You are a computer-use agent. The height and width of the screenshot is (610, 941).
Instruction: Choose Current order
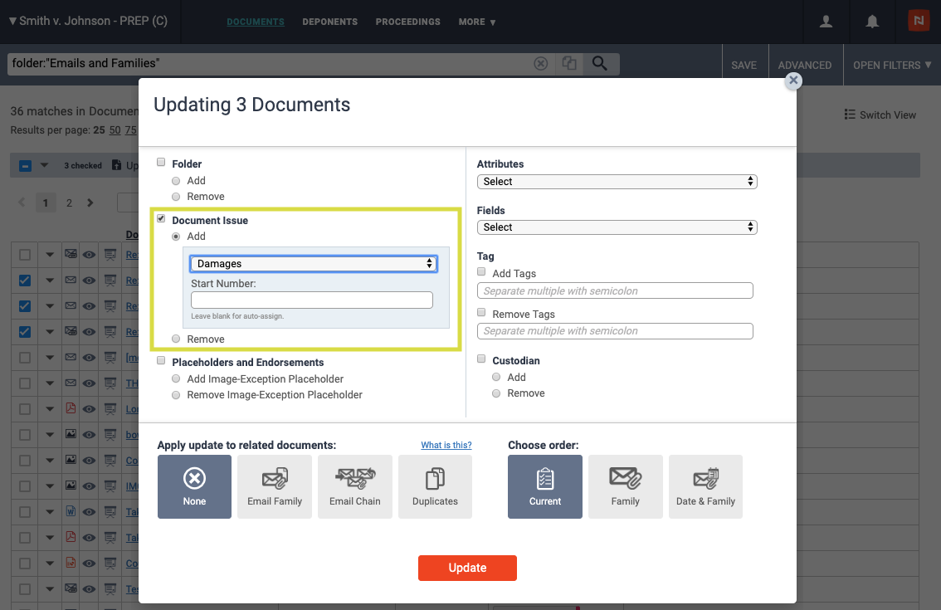click(x=545, y=486)
